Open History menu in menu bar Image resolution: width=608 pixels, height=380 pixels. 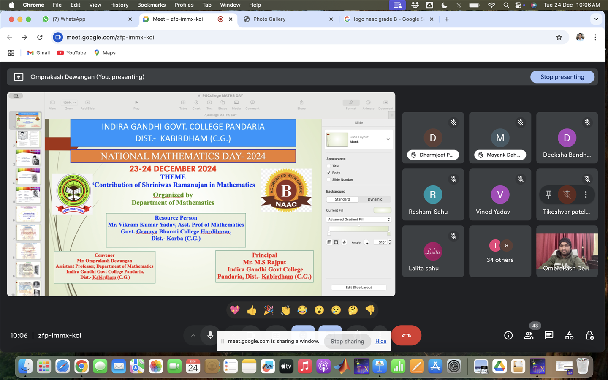point(119,5)
